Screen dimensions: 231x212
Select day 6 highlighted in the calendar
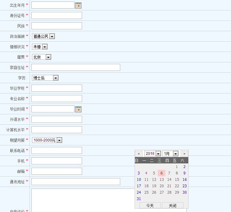point(161,173)
